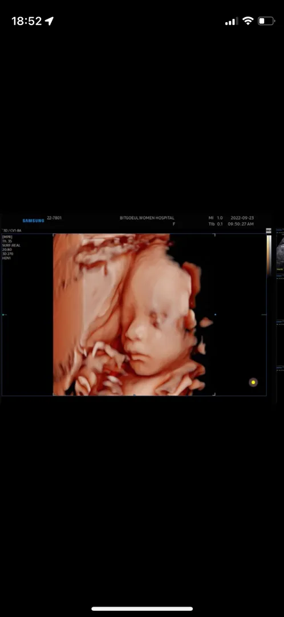Select the grayscale ultrasound thumbnail at right
Image resolution: width=284 pixels, height=617 pixels.
(279, 249)
